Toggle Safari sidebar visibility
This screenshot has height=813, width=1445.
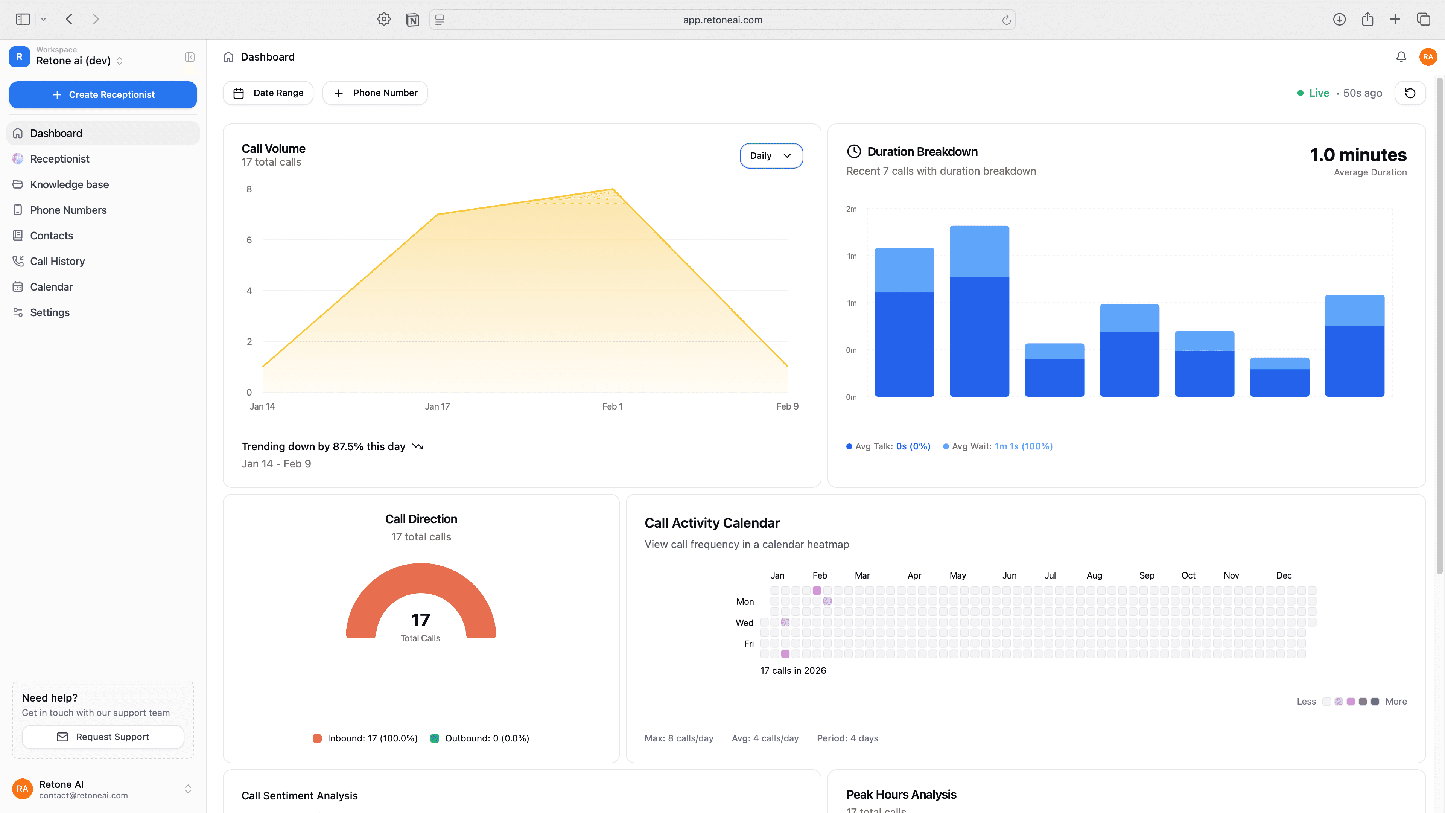point(23,20)
